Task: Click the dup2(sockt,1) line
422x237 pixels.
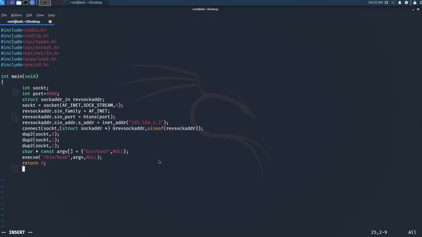Action: (x=41, y=140)
